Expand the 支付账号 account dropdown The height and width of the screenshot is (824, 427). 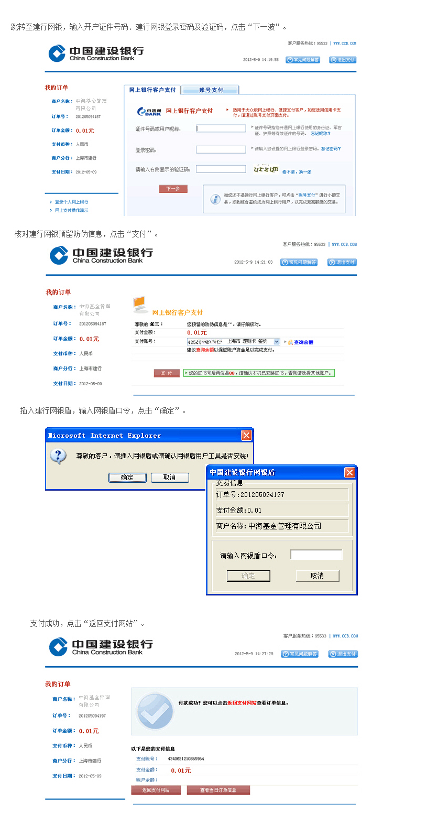pyautogui.click(x=277, y=342)
